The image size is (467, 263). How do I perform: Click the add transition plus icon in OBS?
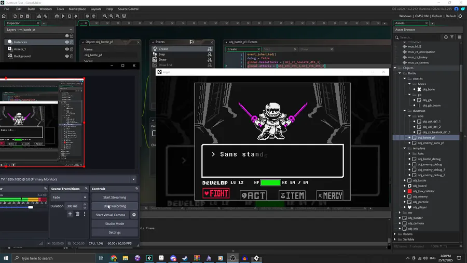(70, 214)
